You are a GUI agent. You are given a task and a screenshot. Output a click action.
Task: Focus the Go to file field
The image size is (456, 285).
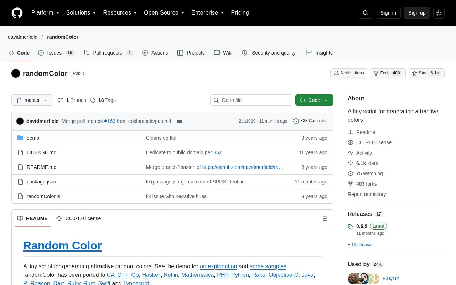point(251,100)
